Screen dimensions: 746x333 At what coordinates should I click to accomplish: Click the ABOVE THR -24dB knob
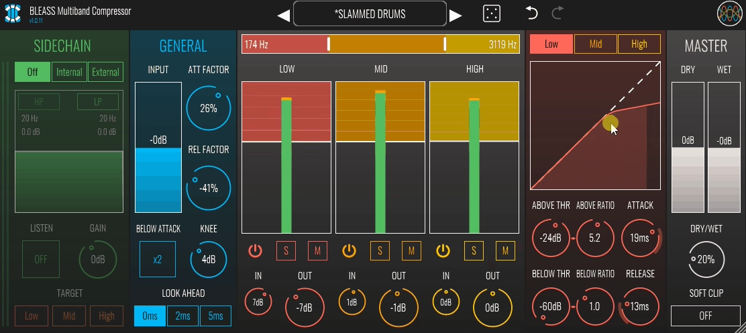tap(551, 238)
